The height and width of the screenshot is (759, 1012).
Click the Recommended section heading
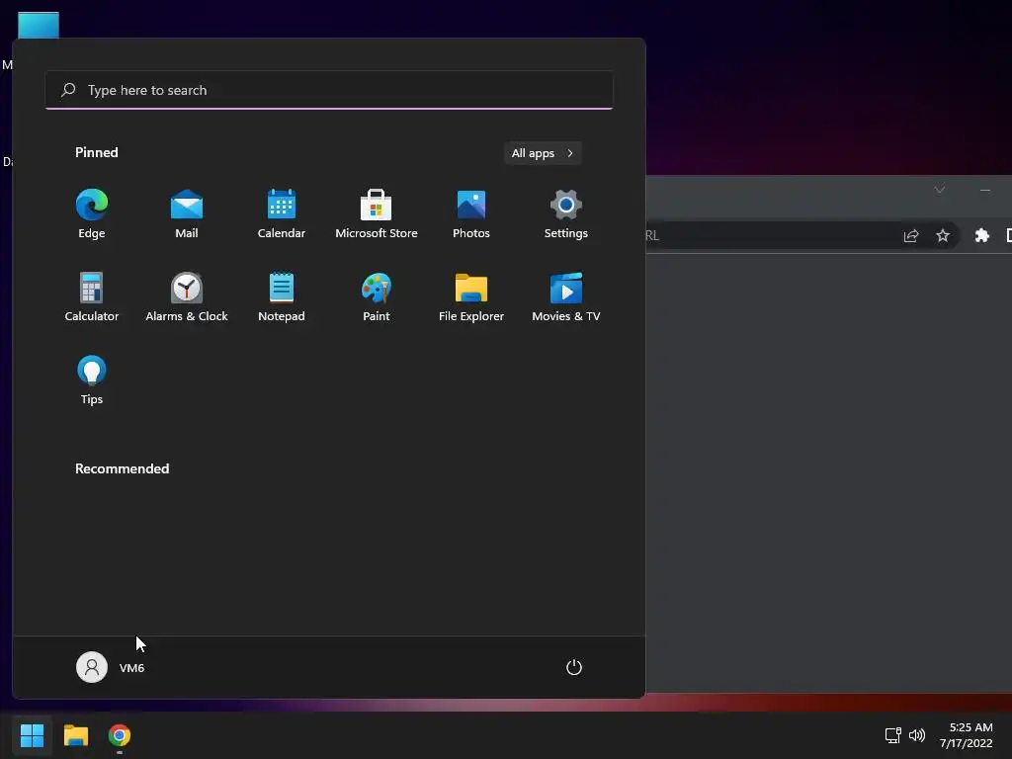tap(122, 468)
